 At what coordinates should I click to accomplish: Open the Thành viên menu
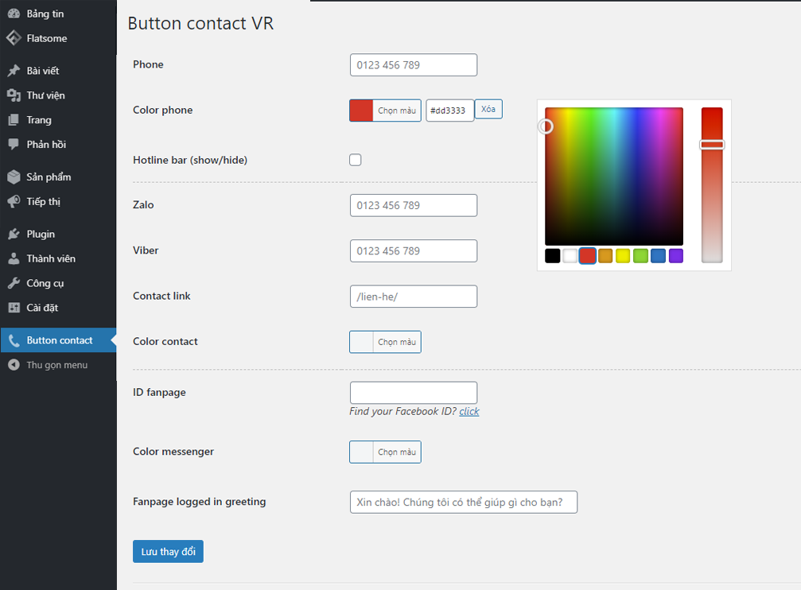coord(50,258)
